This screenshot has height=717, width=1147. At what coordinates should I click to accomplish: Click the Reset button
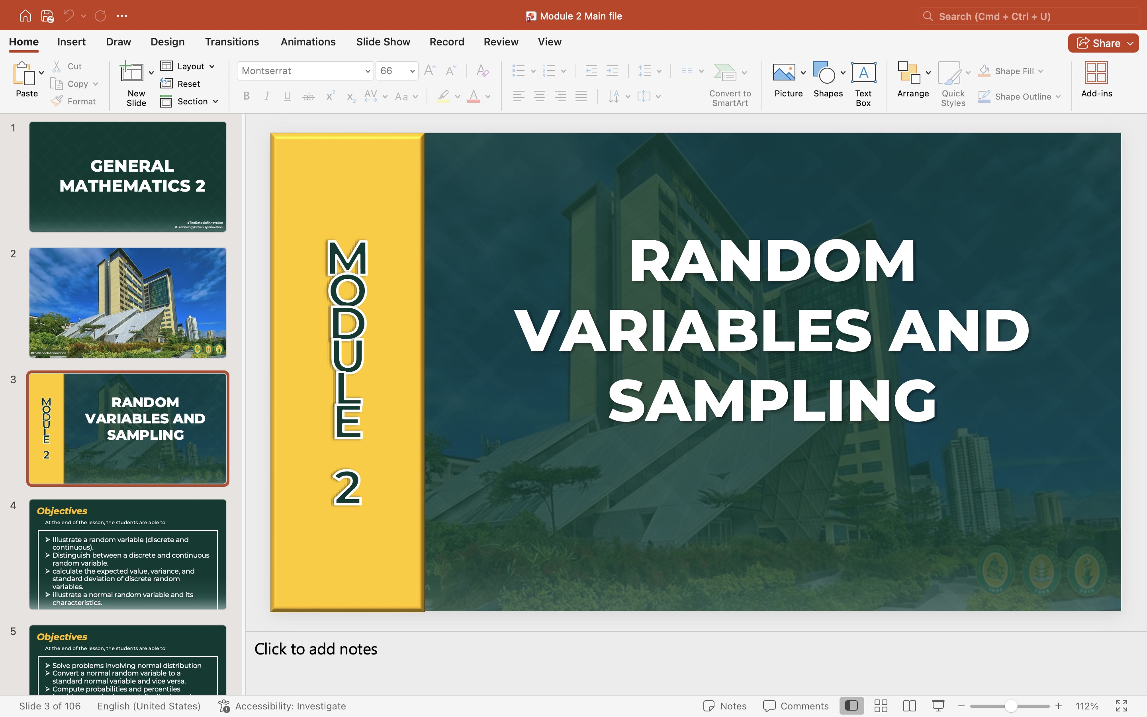coord(180,84)
